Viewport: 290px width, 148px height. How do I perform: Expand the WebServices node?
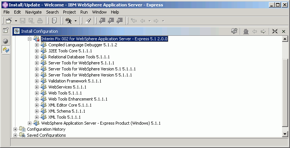coord(37,87)
